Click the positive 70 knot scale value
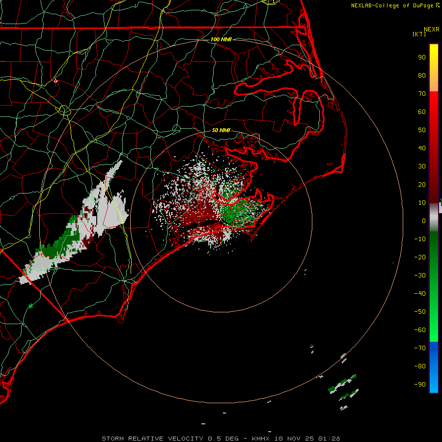 (422, 94)
